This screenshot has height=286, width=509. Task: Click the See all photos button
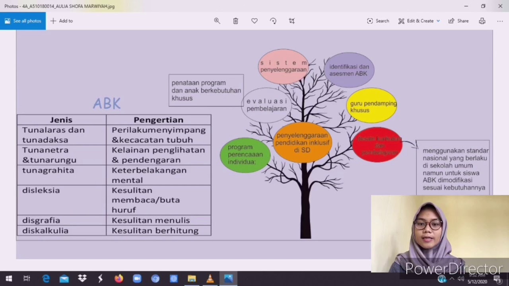pyautogui.click(x=23, y=21)
